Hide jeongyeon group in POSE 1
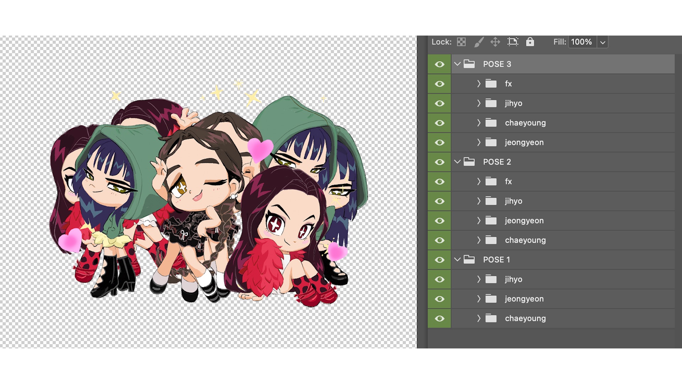The image size is (682, 384). pyautogui.click(x=439, y=299)
